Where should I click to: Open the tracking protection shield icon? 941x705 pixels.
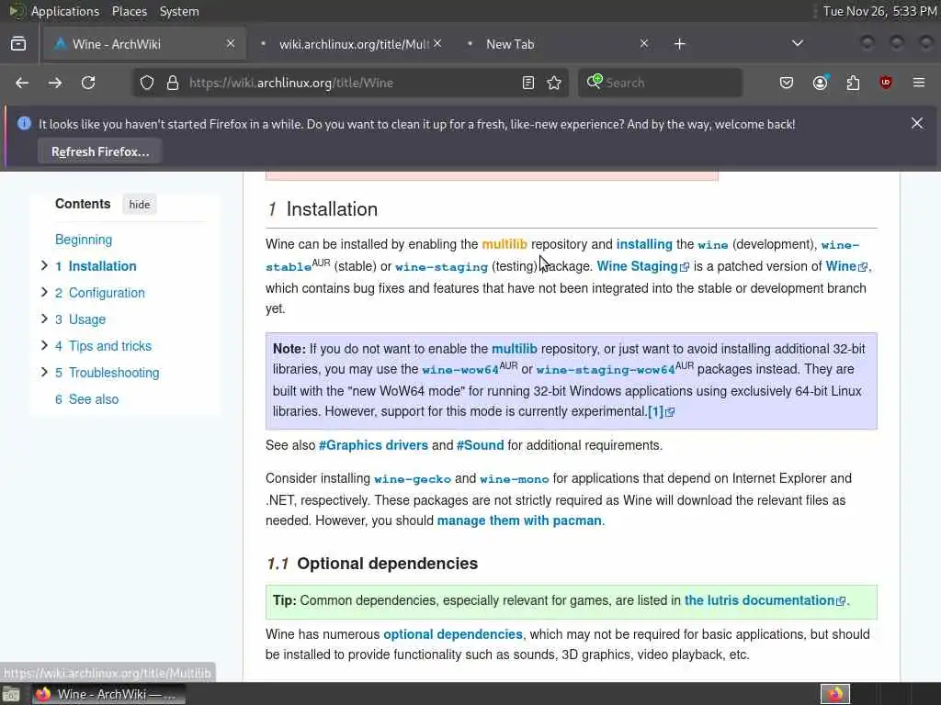(x=147, y=83)
